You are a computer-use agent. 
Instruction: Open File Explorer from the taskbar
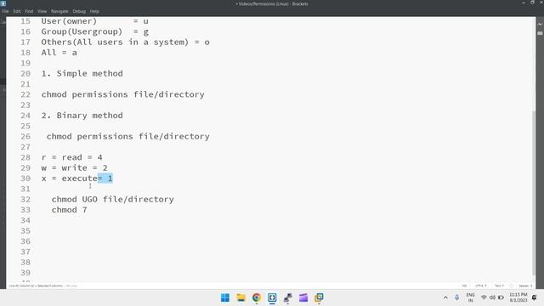point(241,297)
